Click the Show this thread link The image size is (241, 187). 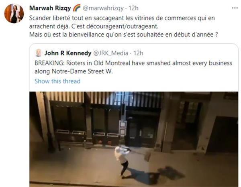tap(57, 81)
